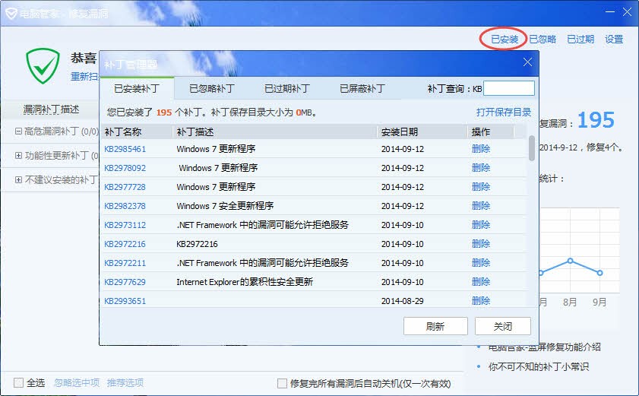
Task: Click the 9月 data point on chart
Action: (x=600, y=273)
